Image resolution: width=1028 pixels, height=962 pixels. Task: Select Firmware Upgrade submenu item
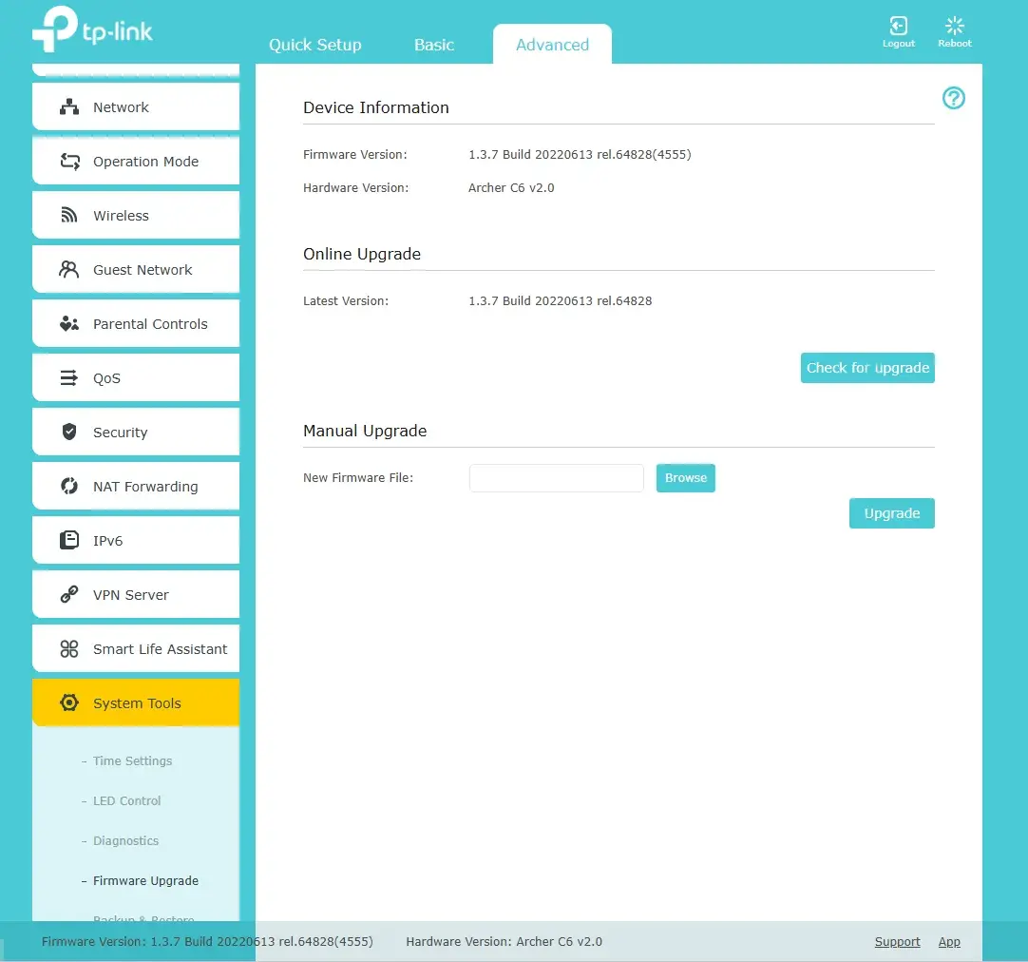(145, 880)
